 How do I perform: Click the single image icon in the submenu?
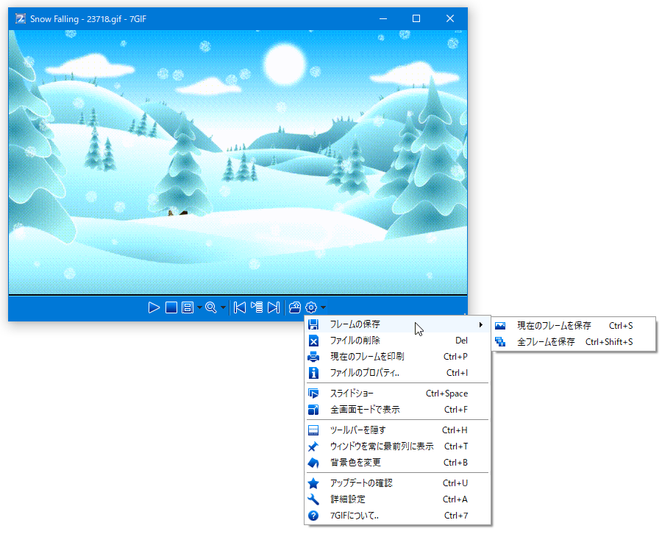(x=500, y=326)
